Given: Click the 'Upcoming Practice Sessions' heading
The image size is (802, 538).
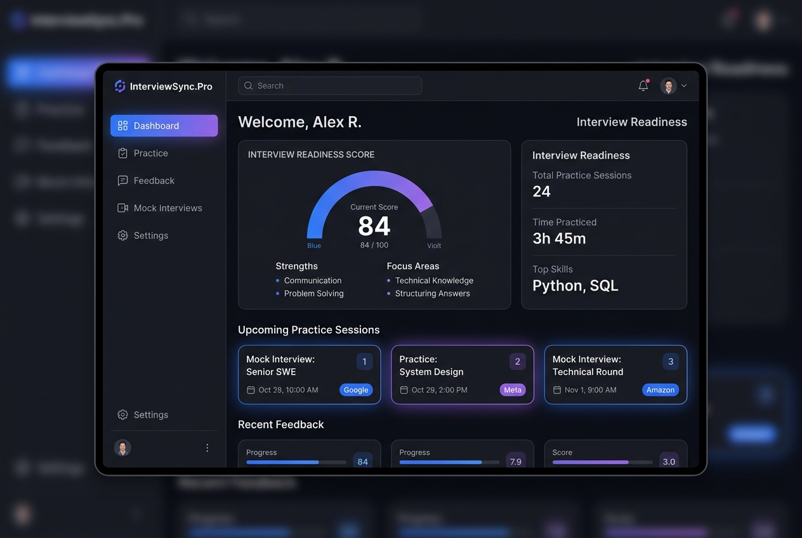Looking at the screenshot, I should point(309,330).
